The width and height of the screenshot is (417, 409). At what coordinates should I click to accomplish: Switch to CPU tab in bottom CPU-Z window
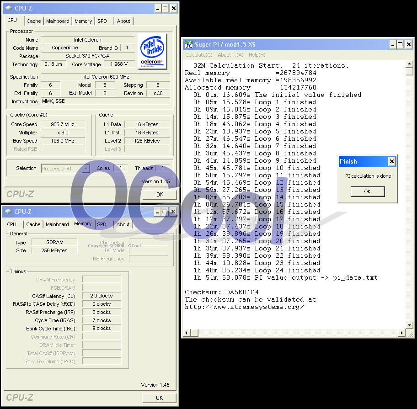pos(12,224)
